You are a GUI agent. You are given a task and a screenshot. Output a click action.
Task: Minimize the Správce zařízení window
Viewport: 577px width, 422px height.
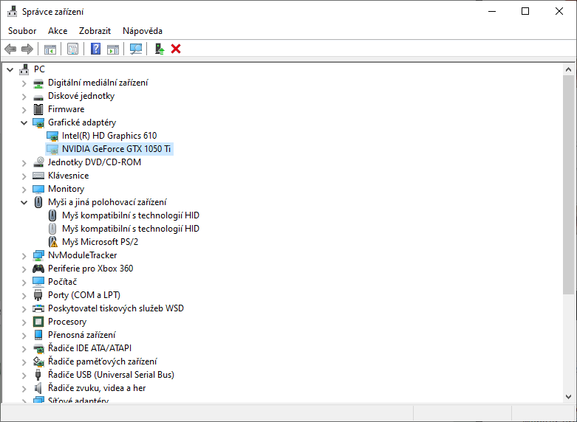[x=492, y=11]
